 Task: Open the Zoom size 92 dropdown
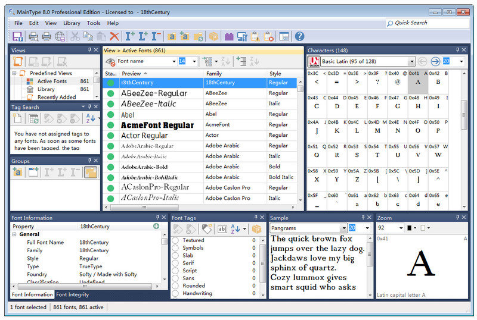[401, 228]
